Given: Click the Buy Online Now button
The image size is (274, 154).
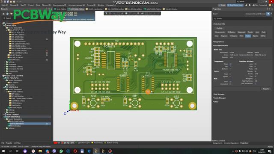Looking at the screenshot, I should 235,5.
